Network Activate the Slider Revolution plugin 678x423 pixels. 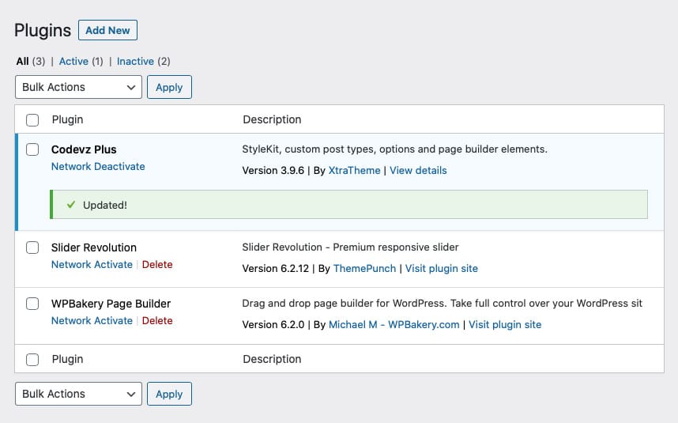point(92,265)
